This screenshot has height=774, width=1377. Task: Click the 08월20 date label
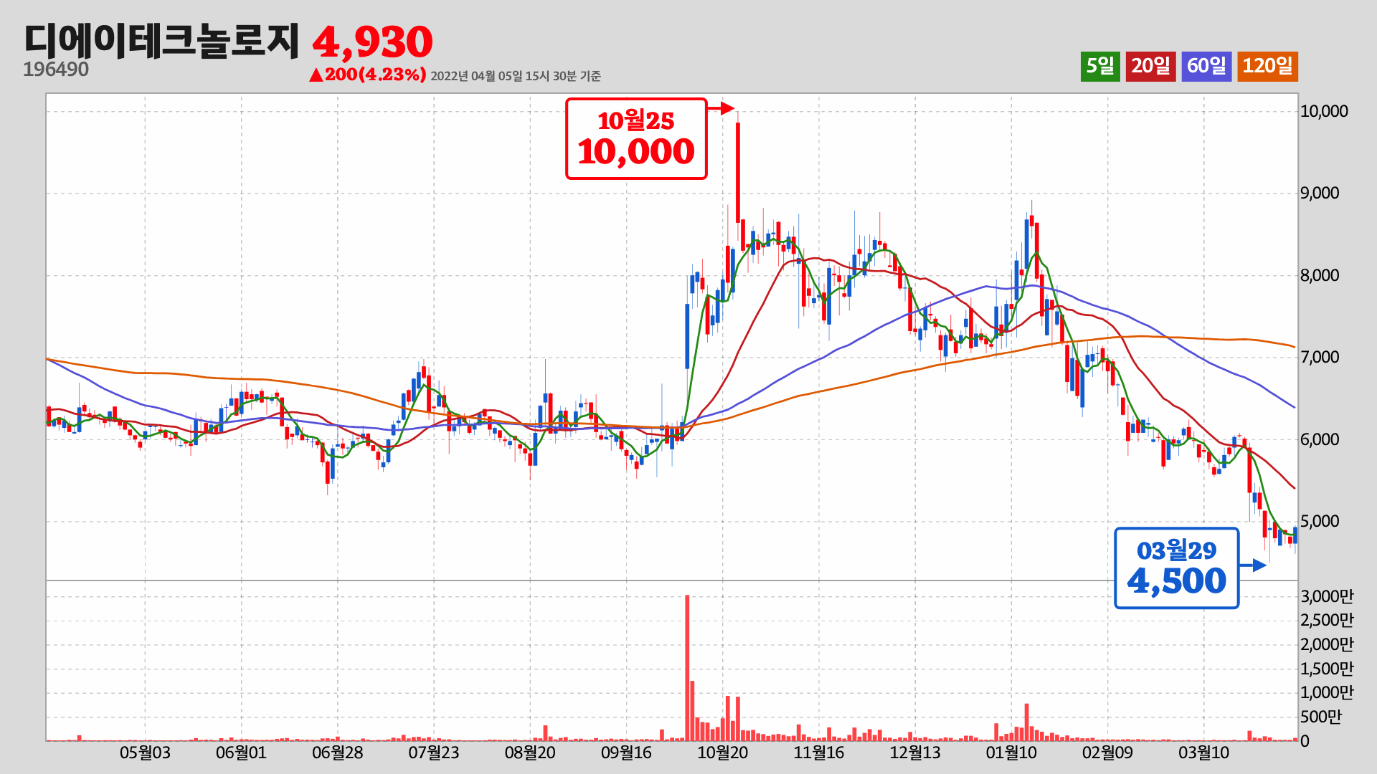[530, 753]
